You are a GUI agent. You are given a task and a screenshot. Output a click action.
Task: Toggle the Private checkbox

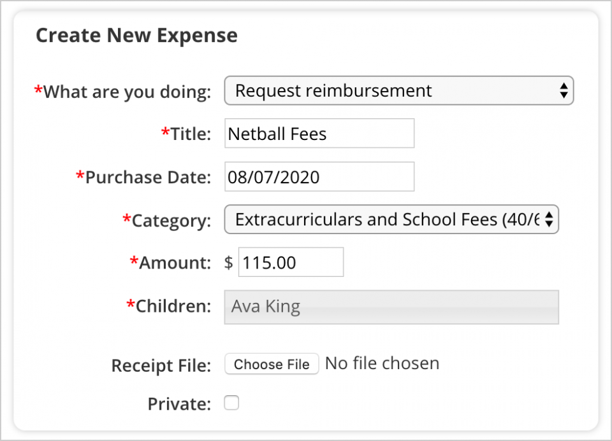tap(231, 403)
